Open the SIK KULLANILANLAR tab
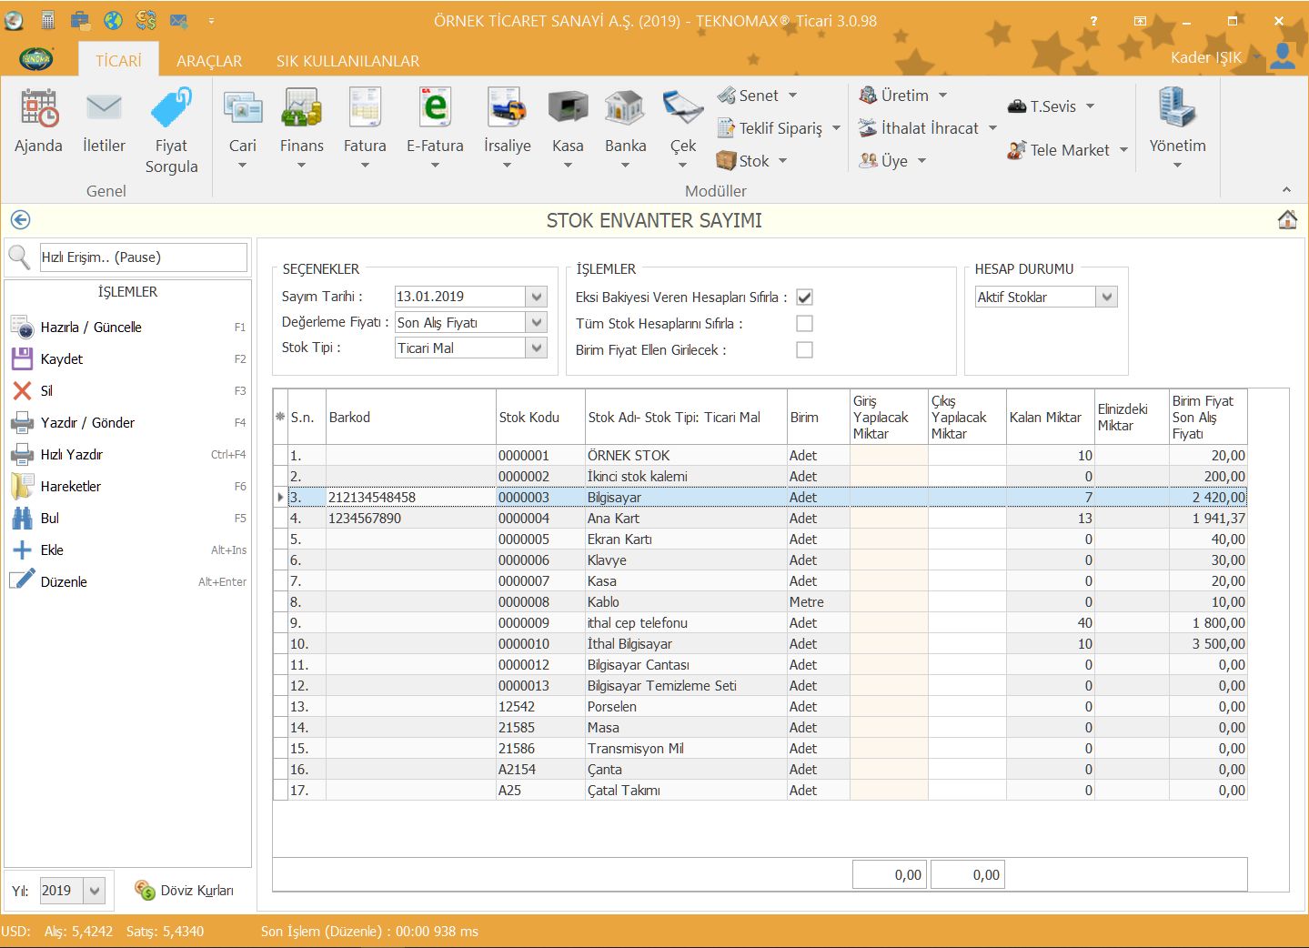Viewport: 1309px width, 948px height. point(347,61)
